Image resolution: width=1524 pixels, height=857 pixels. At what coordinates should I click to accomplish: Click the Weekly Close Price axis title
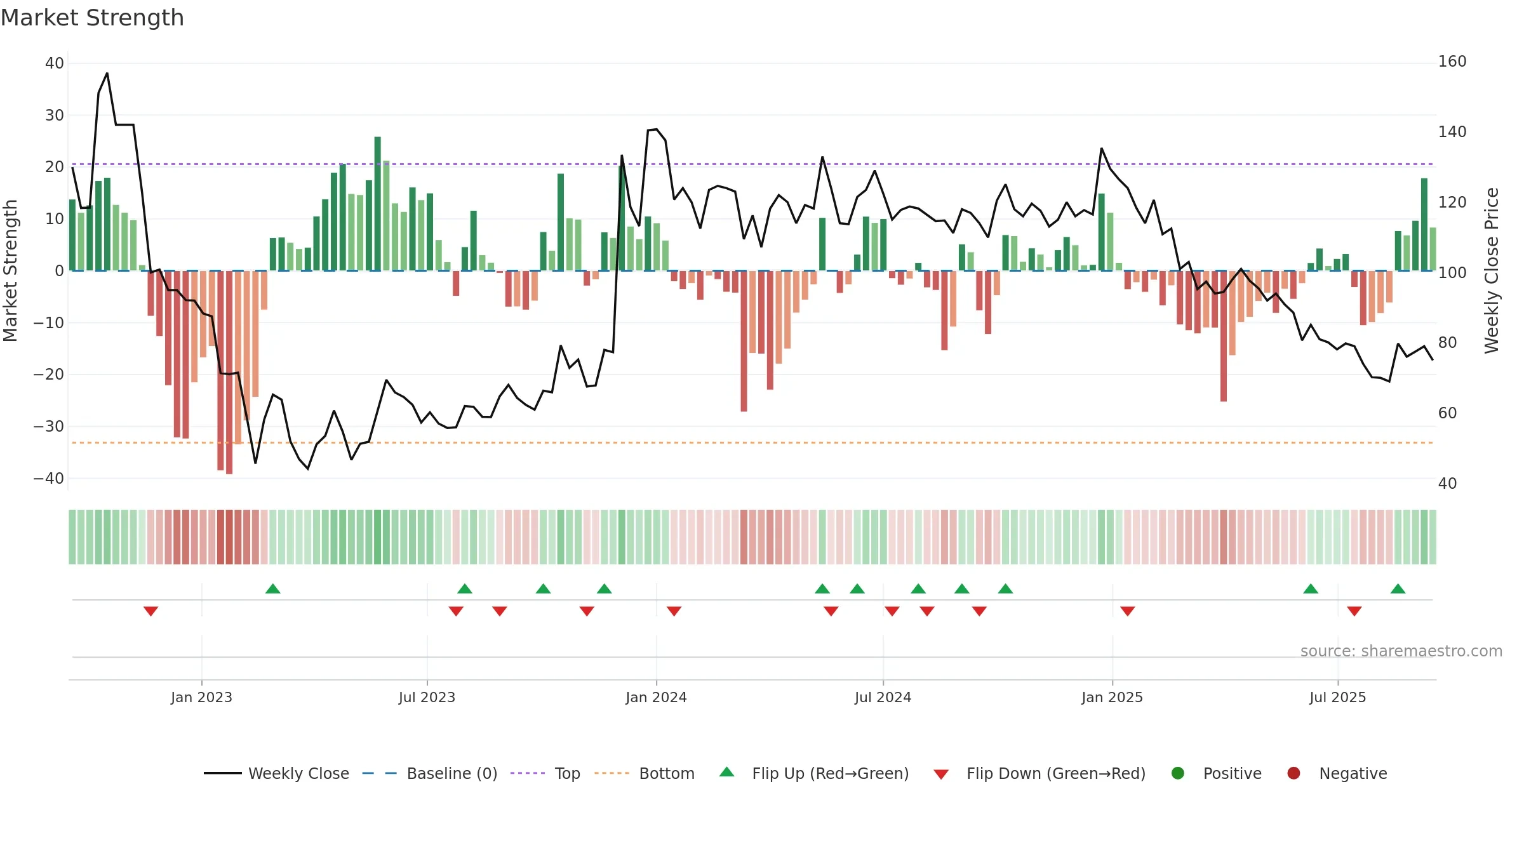pyautogui.click(x=1492, y=270)
